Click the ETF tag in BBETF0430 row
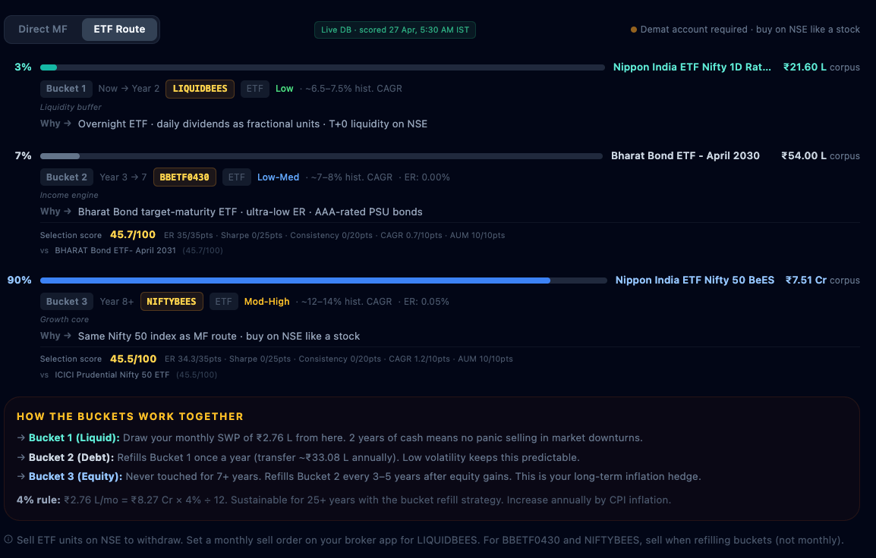This screenshot has height=558, width=876. (x=236, y=177)
